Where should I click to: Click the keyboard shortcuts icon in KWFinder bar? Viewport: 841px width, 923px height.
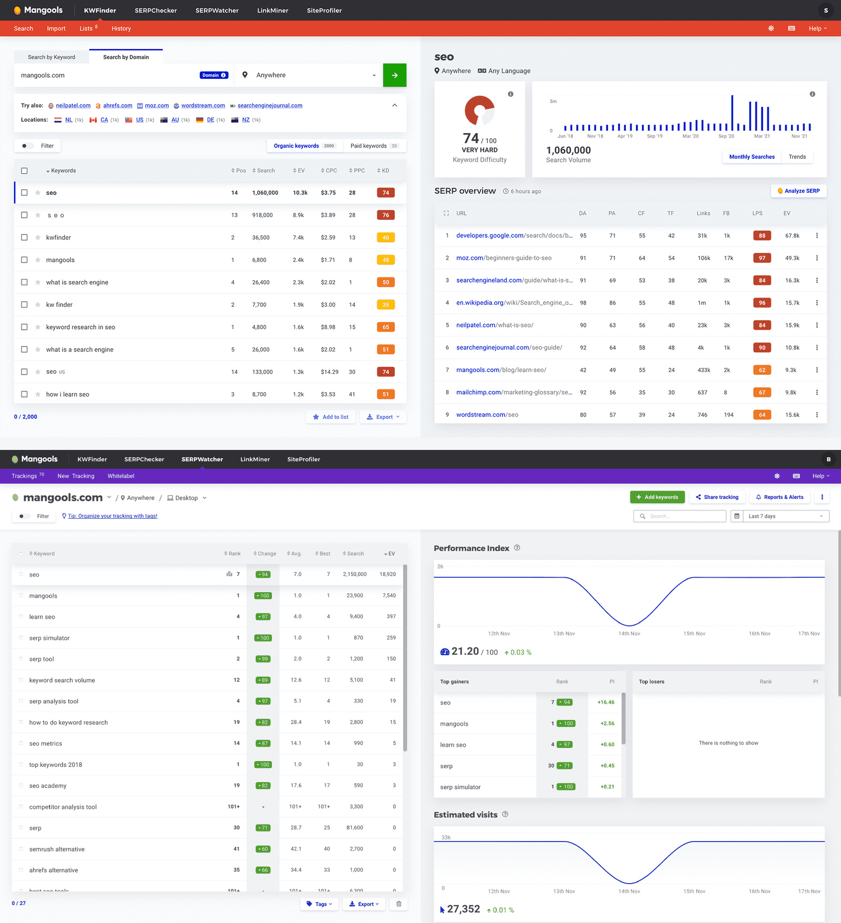[x=792, y=28]
